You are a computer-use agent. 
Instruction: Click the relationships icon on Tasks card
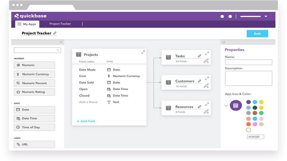[206, 61]
